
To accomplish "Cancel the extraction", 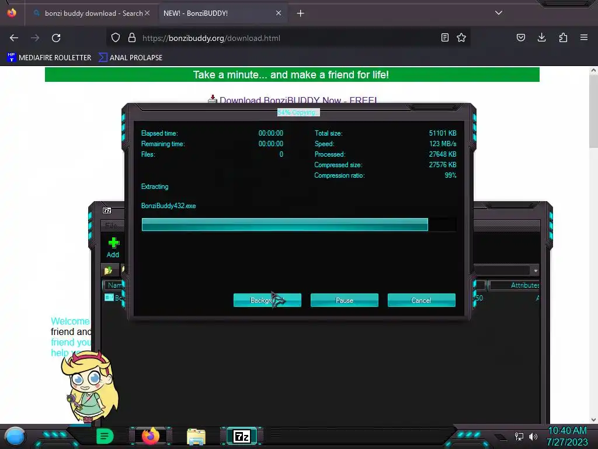I will 421,300.
